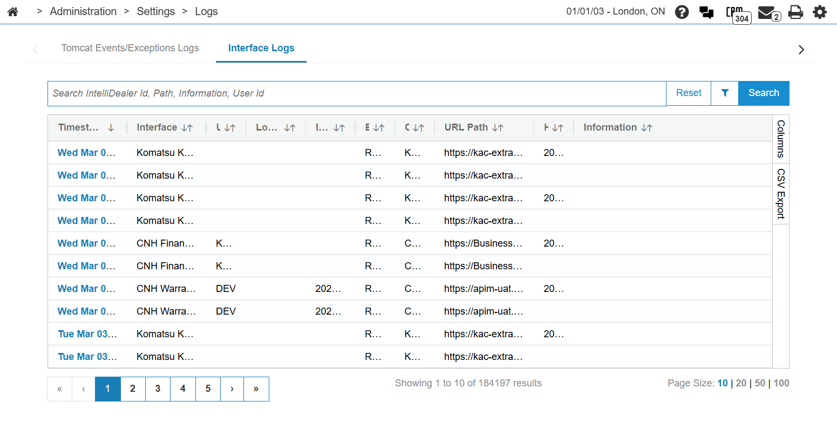Expand the Columns side panel
The image size is (837, 422).
780,139
